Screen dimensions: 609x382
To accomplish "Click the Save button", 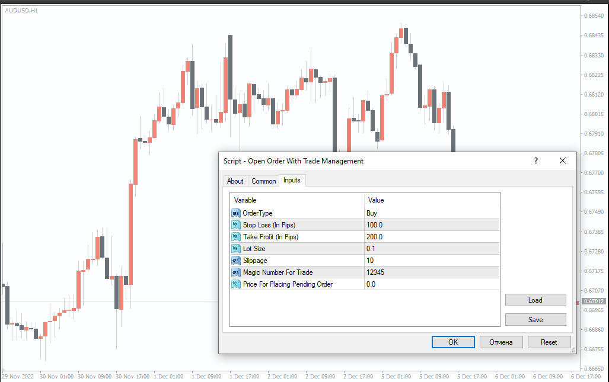I will [x=535, y=320].
